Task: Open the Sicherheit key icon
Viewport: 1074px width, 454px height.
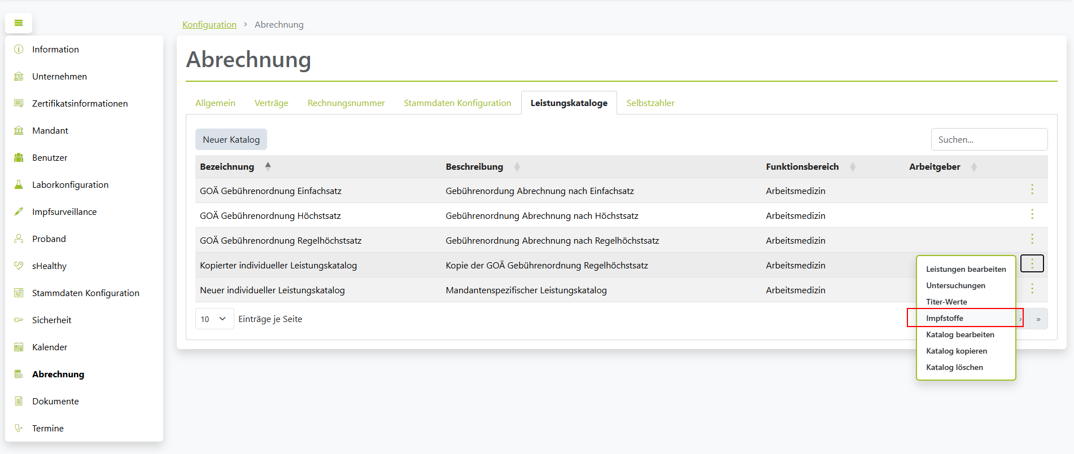Action: 19,320
